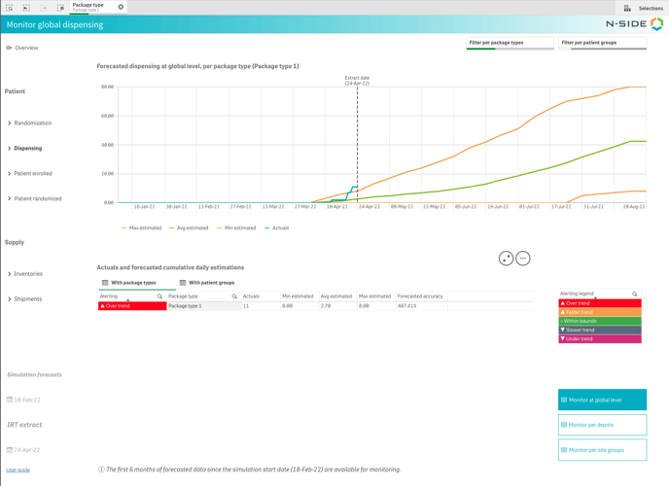Toggle the Actuals legend series
This screenshot has width=669, height=486.
277,228
